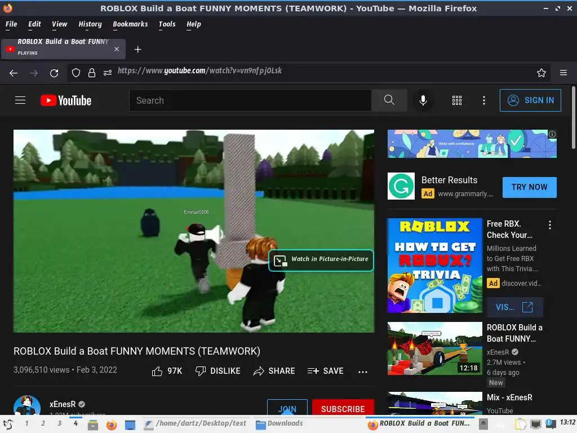Click the system tray eject icon

pyautogui.click(x=483, y=424)
